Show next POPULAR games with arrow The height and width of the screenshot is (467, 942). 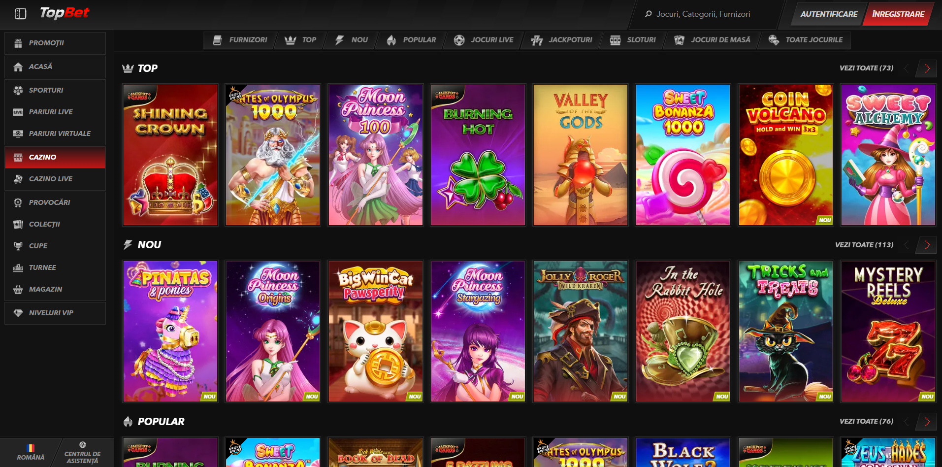(927, 422)
